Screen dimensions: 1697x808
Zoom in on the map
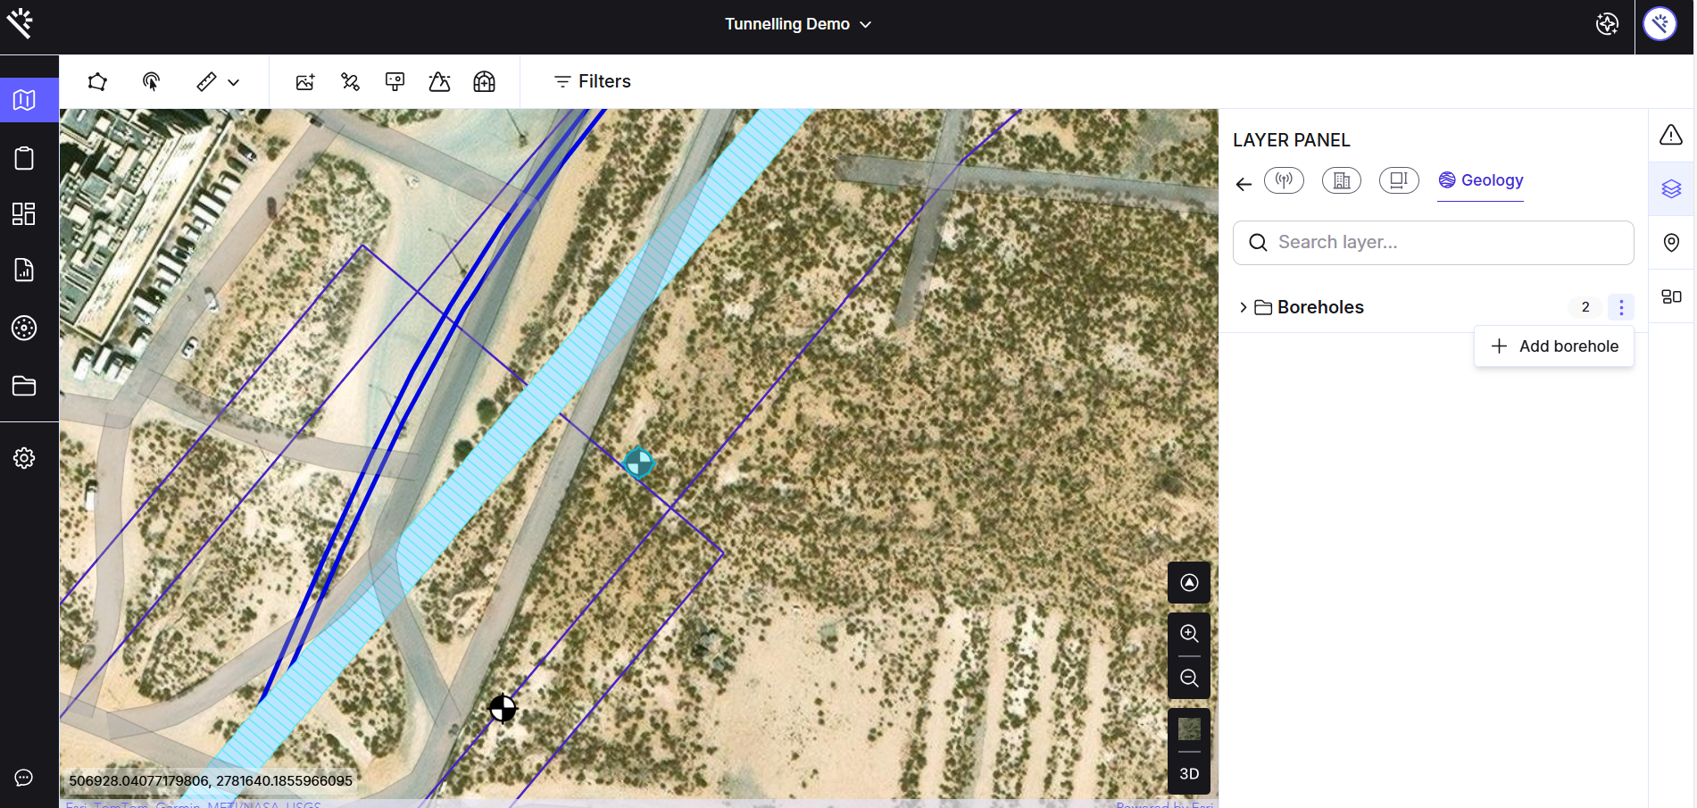(x=1189, y=634)
